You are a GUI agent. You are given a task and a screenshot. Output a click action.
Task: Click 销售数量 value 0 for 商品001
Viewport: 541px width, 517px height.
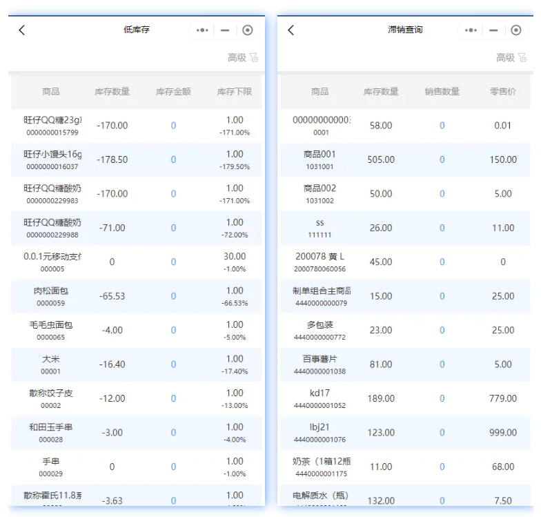(x=442, y=159)
